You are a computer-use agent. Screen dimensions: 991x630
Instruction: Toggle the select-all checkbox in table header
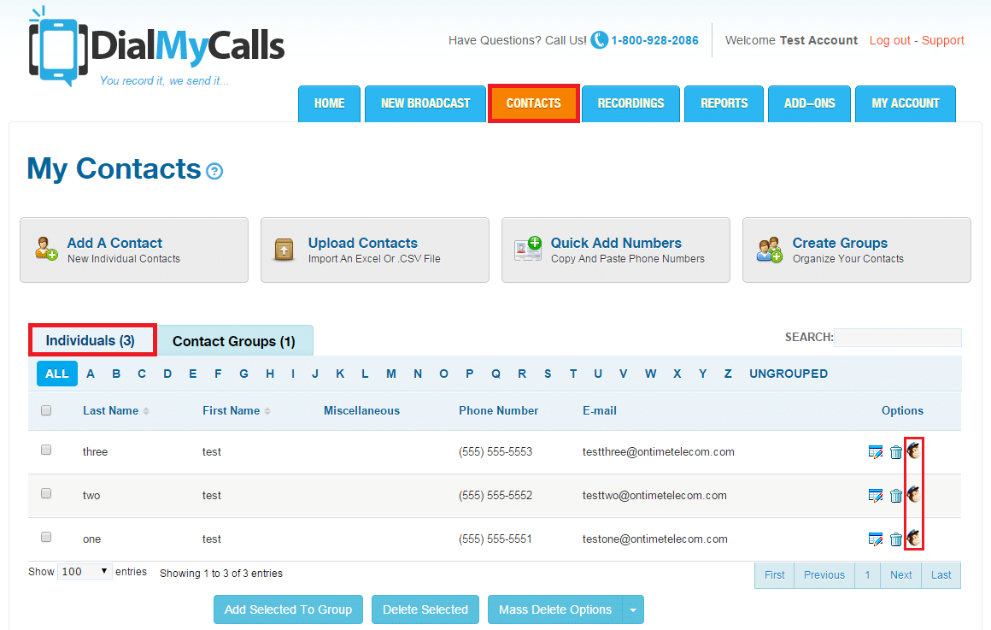[46, 410]
